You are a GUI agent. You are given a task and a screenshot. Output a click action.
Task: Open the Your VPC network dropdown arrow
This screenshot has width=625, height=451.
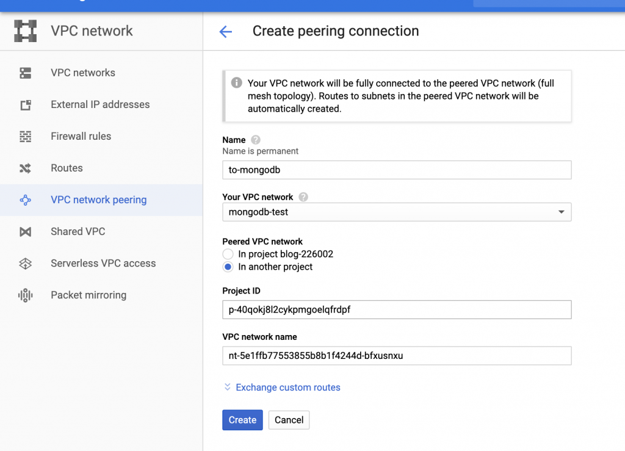coord(562,212)
